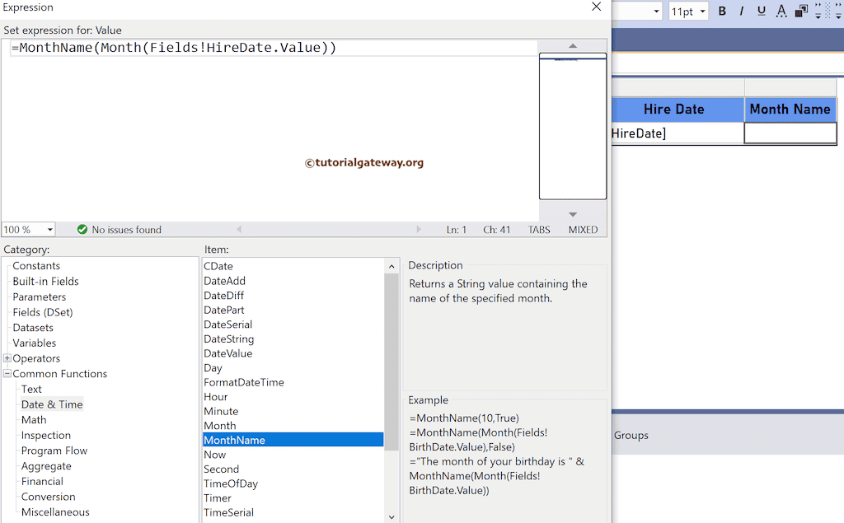Open the font color picker
Image resolution: width=844 pixels, height=523 pixels.
[781, 11]
